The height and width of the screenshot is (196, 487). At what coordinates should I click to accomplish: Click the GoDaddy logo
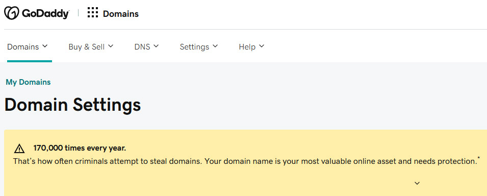(37, 13)
